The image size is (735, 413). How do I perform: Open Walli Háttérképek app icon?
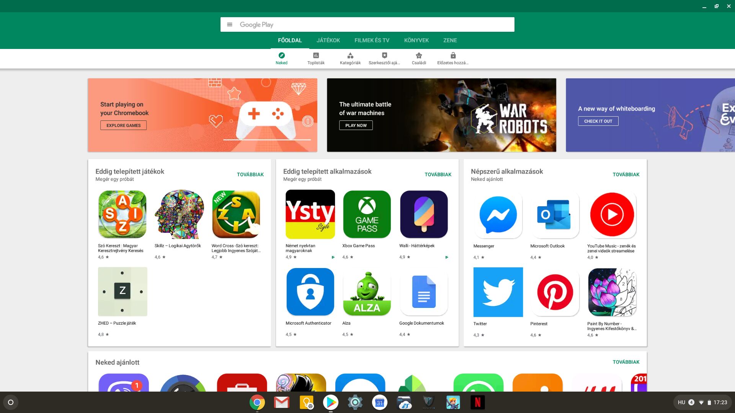tap(424, 215)
